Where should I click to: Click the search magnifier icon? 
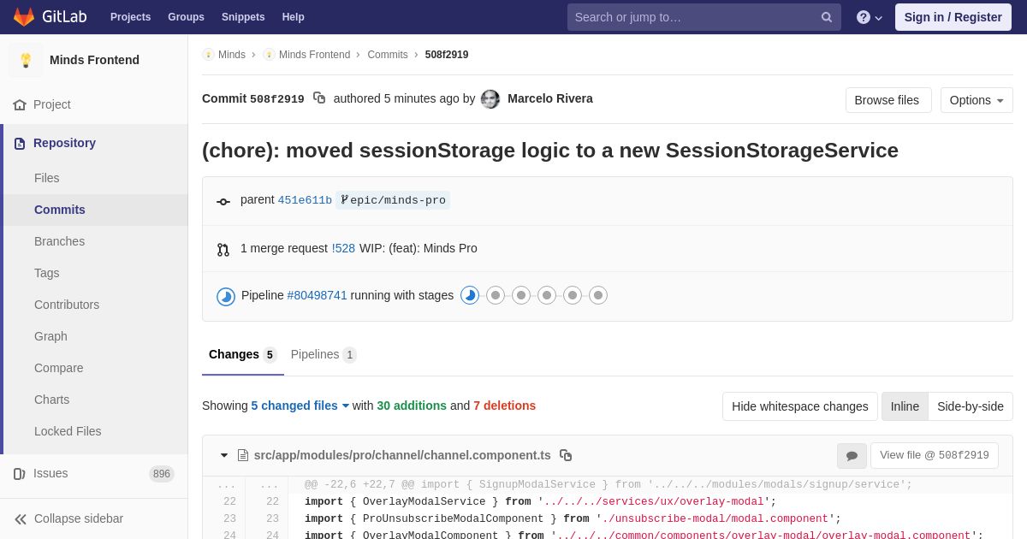(827, 17)
